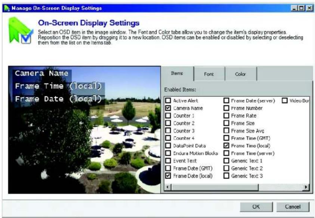Uncheck the Camera Name item
The image size is (315, 218).
click(x=168, y=108)
